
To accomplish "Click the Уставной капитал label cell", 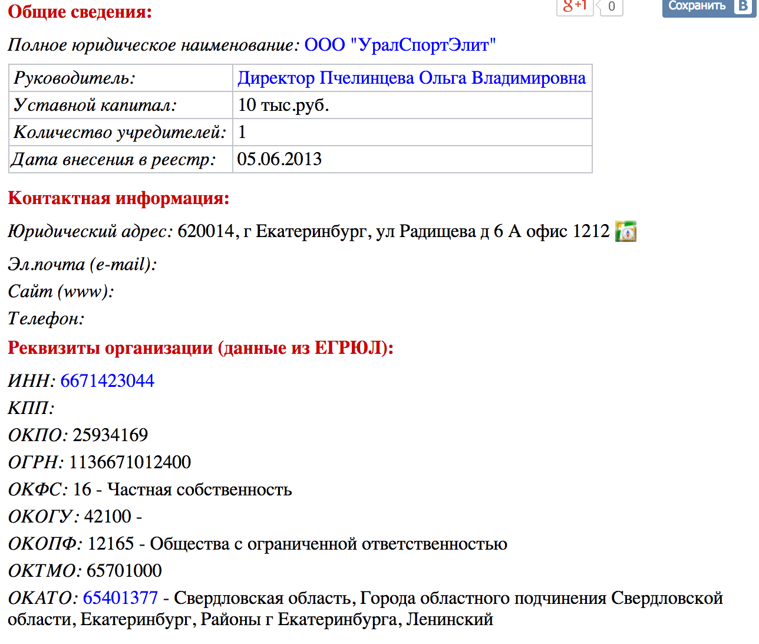I will (121, 105).
